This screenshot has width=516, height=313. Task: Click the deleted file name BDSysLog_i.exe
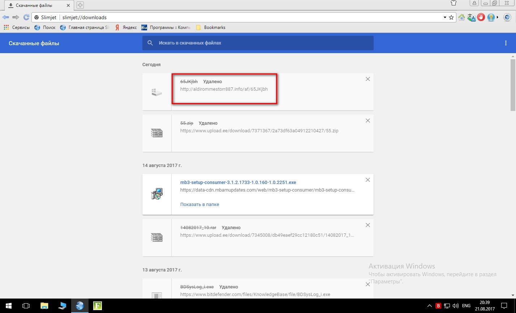[x=197, y=287]
